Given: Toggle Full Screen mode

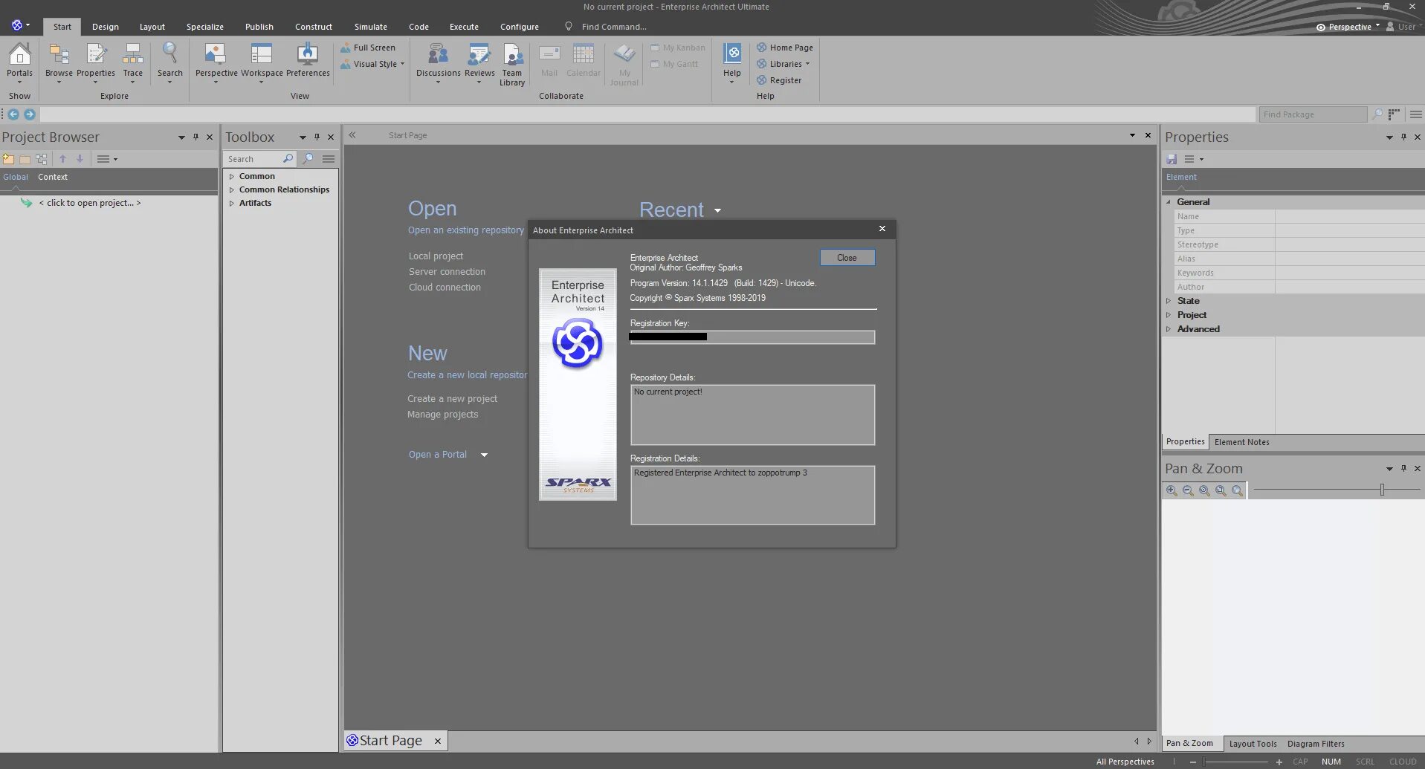Looking at the screenshot, I should (x=368, y=48).
